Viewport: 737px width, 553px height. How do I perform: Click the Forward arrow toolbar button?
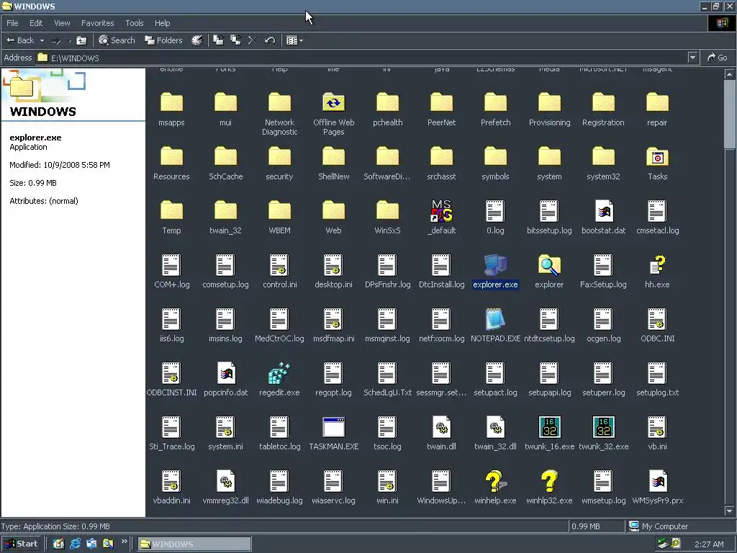coord(56,41)
